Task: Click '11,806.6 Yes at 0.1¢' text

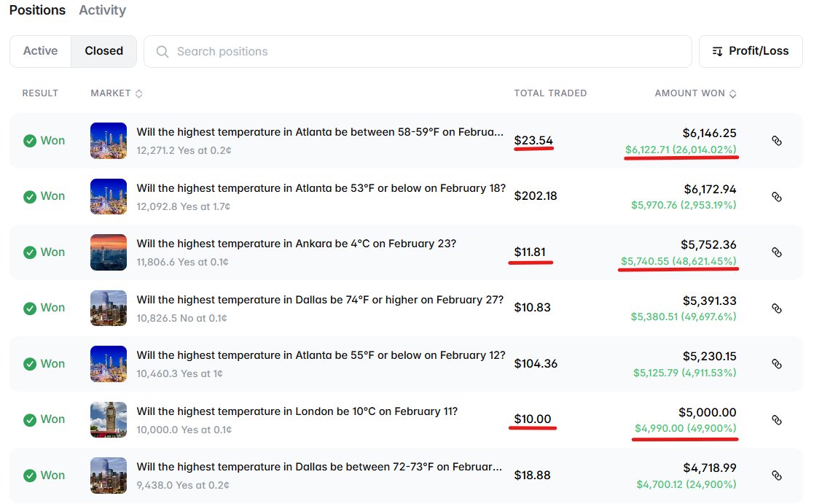Action: point(182,263)
